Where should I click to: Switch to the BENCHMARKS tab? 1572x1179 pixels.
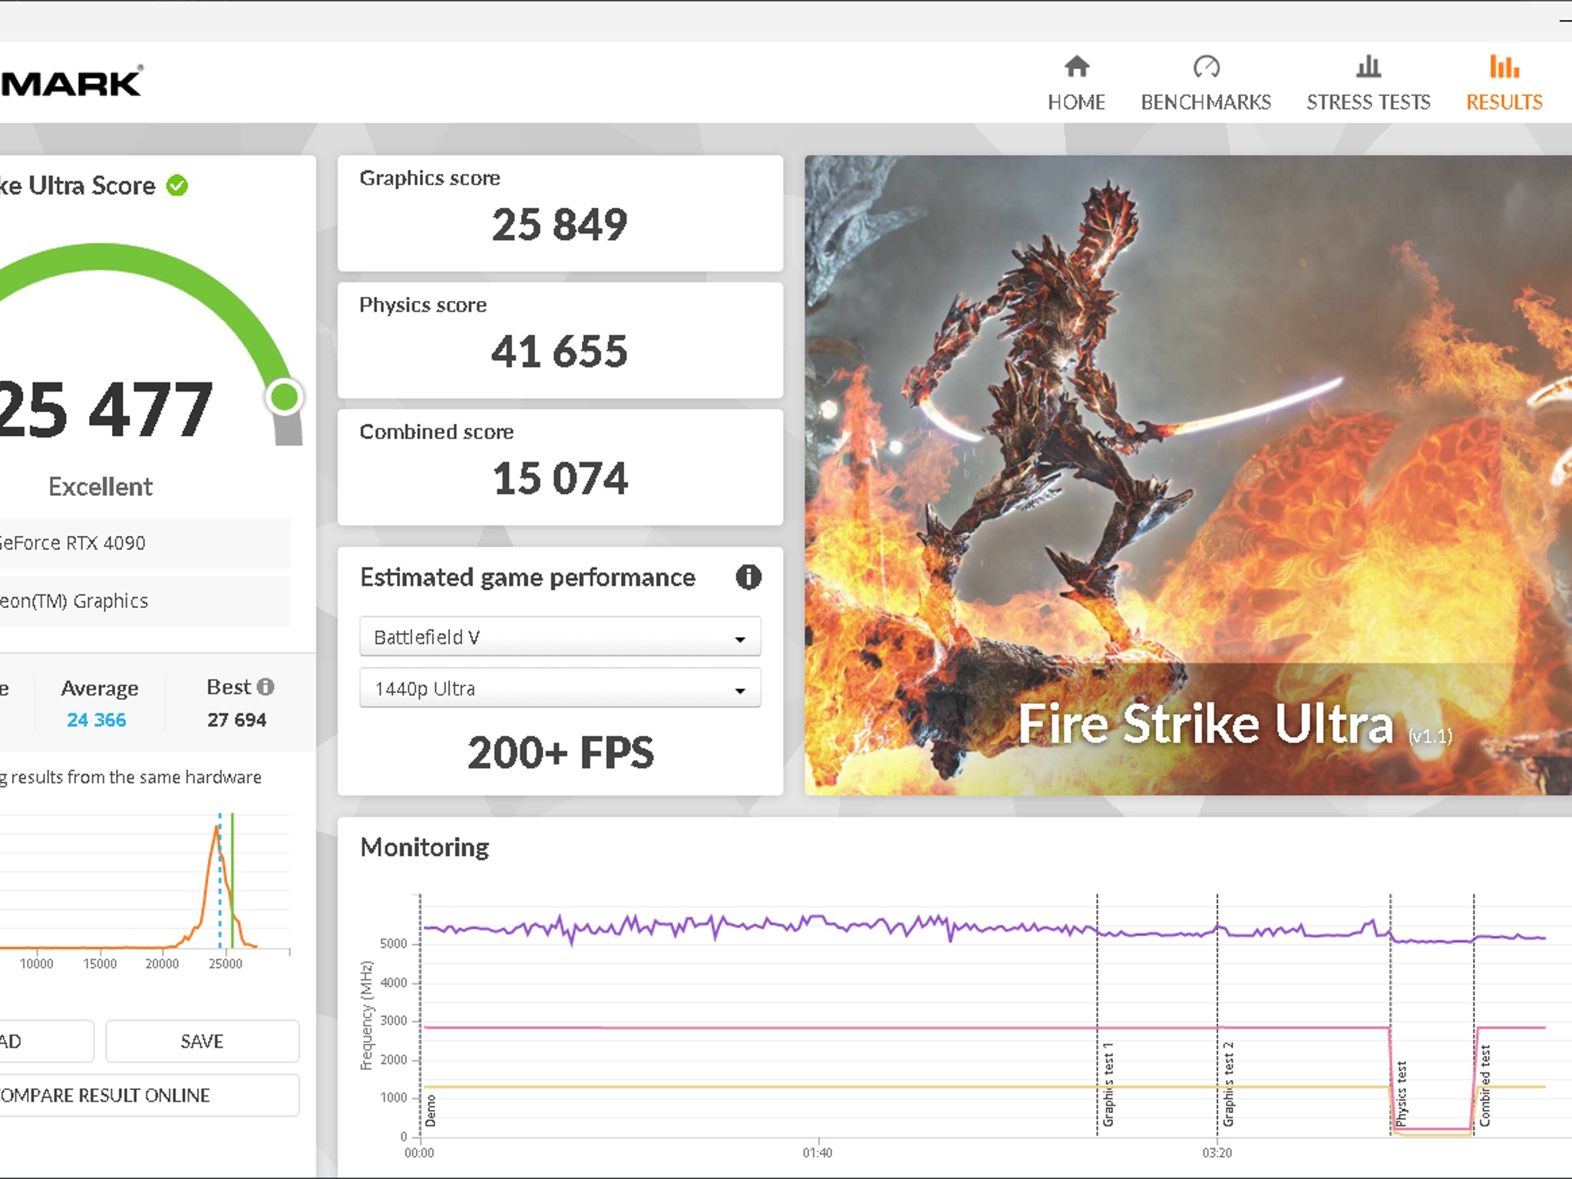click(1206, 83)
